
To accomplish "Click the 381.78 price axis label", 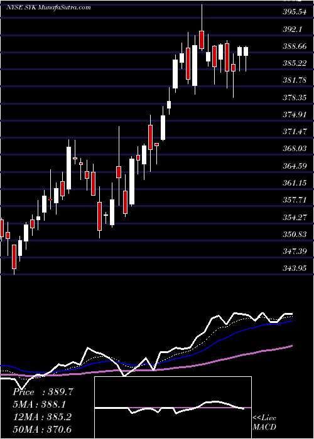I will (295, 80).
